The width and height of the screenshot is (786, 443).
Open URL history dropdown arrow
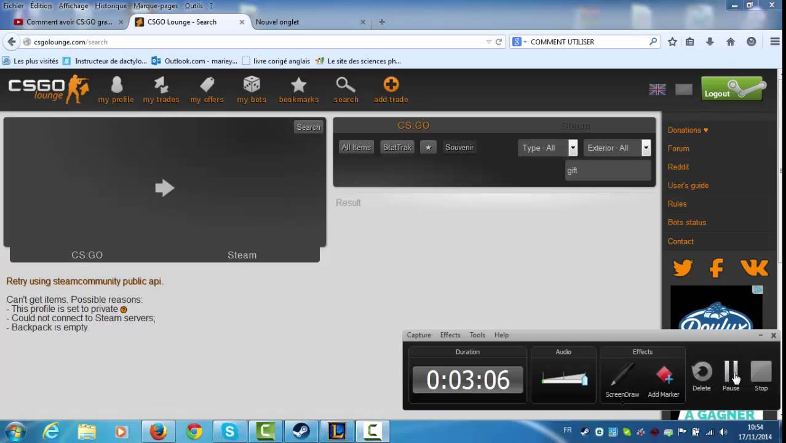tap(489, 42)
